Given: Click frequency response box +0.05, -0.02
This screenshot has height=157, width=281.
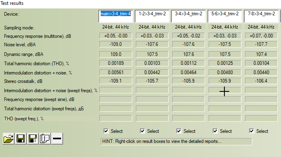Looking at the screenshot, I should pyautogui.click(x=188, y=36).
